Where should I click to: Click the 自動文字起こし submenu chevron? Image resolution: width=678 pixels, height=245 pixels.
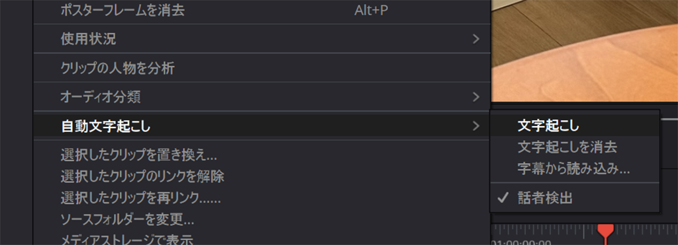475,126
